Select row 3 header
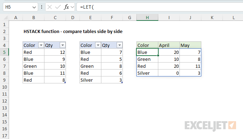The image size is (243, 139). [x=4, y=38]
